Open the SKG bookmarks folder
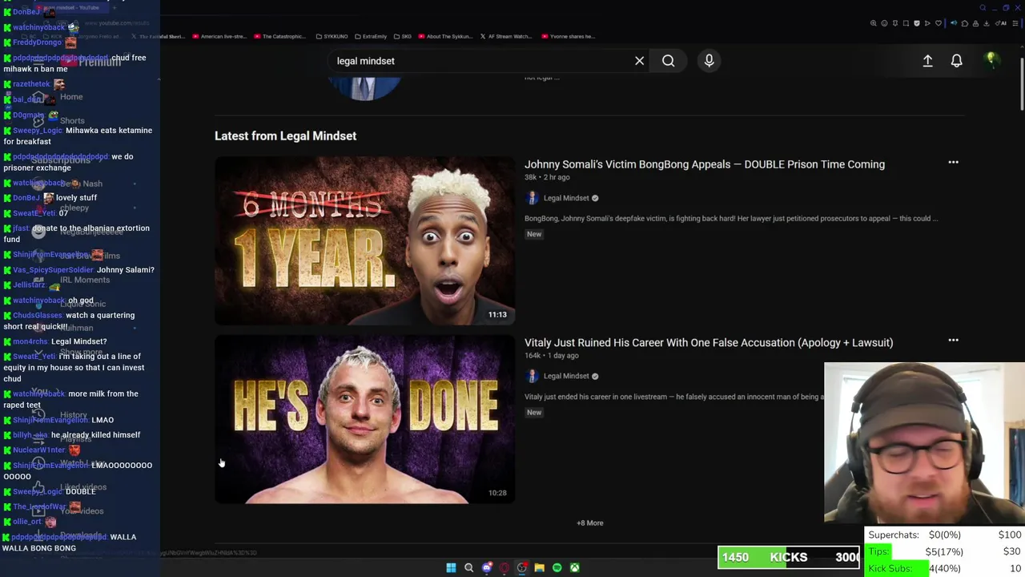This screenshot has height=577, width=1025. pyautogui.click(x=403, y=36)
